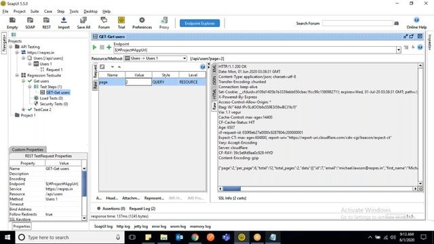
Task: Click the stop request square icon
Action: (x=102, y=47)
